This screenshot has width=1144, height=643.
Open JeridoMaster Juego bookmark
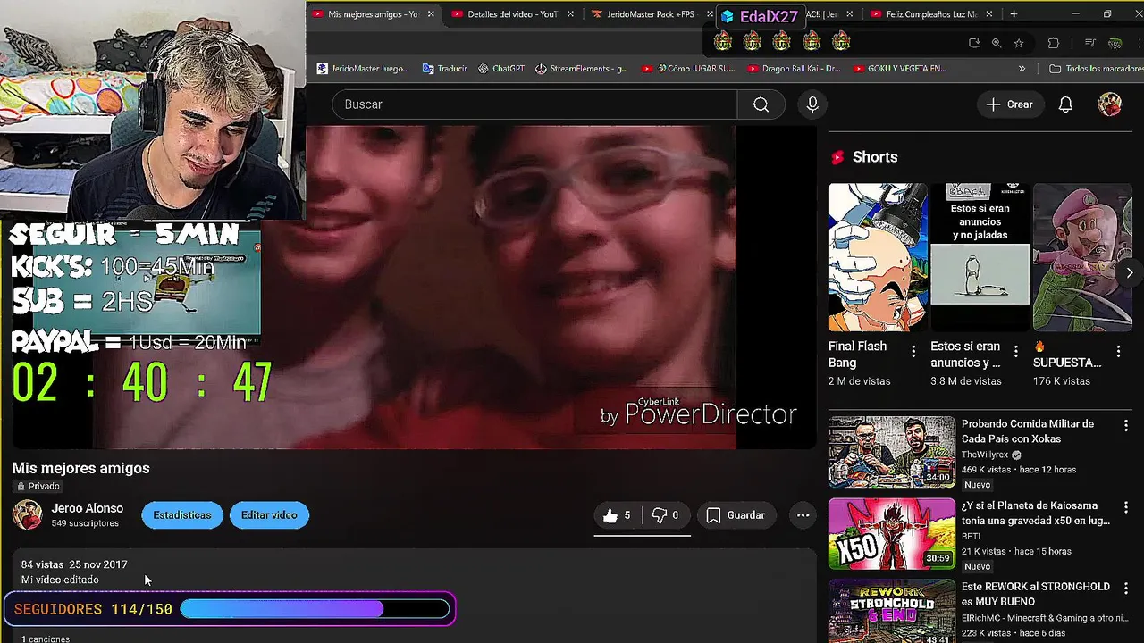[x=363, y=69]
